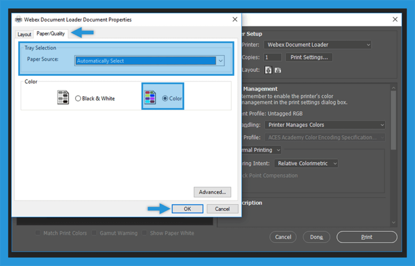Open the Relative Colorimetric rendering intent dropdown

pos(306,163)
